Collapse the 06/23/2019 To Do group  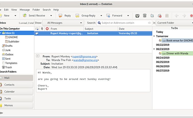pos(154,49)
